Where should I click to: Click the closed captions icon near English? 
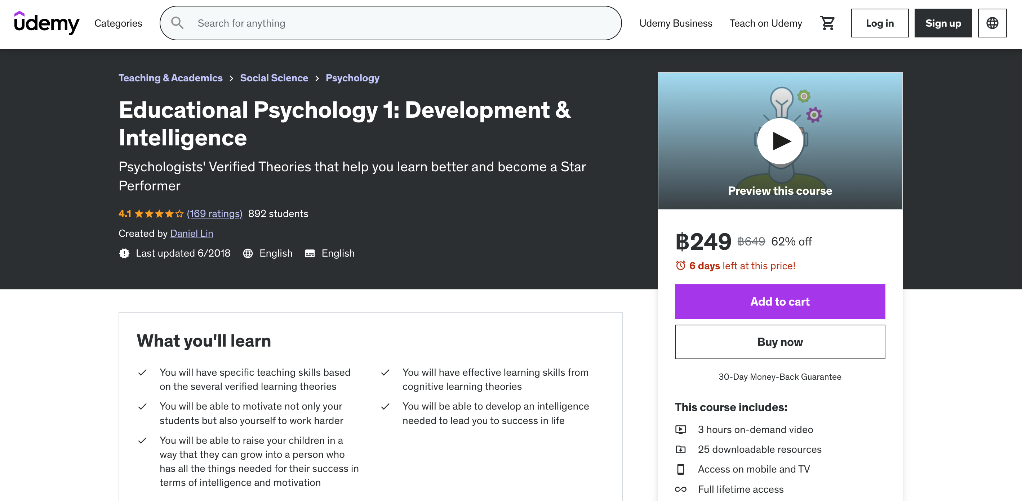pos(310,254)
